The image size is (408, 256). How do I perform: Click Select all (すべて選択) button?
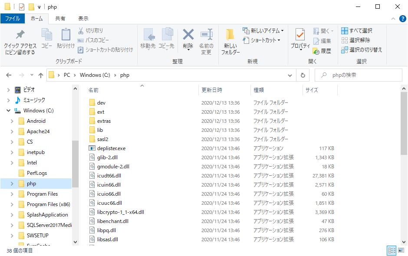[x=357, y=31]
